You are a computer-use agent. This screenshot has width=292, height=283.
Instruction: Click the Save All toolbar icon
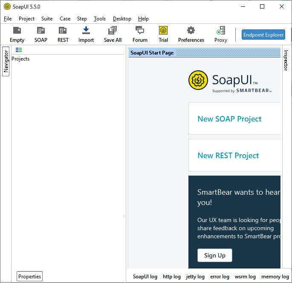pyautogui.click(x=113, y=35)
